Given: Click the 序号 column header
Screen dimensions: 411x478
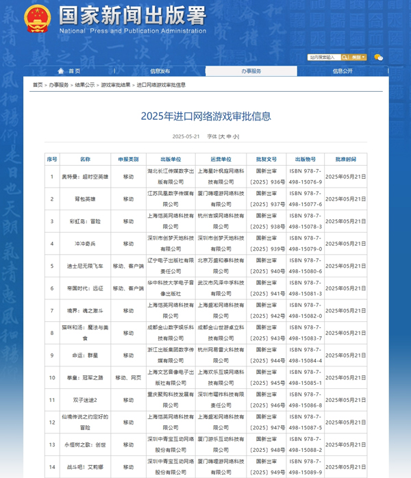Looking at the screenshot, I should 52,159.
